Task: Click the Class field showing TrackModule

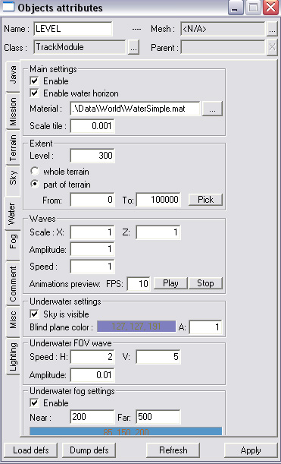Action: pyautogui.click(x=80, y=47)
